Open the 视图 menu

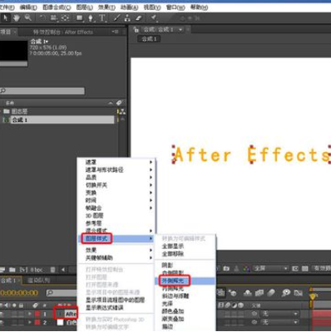tap(152, 7)
